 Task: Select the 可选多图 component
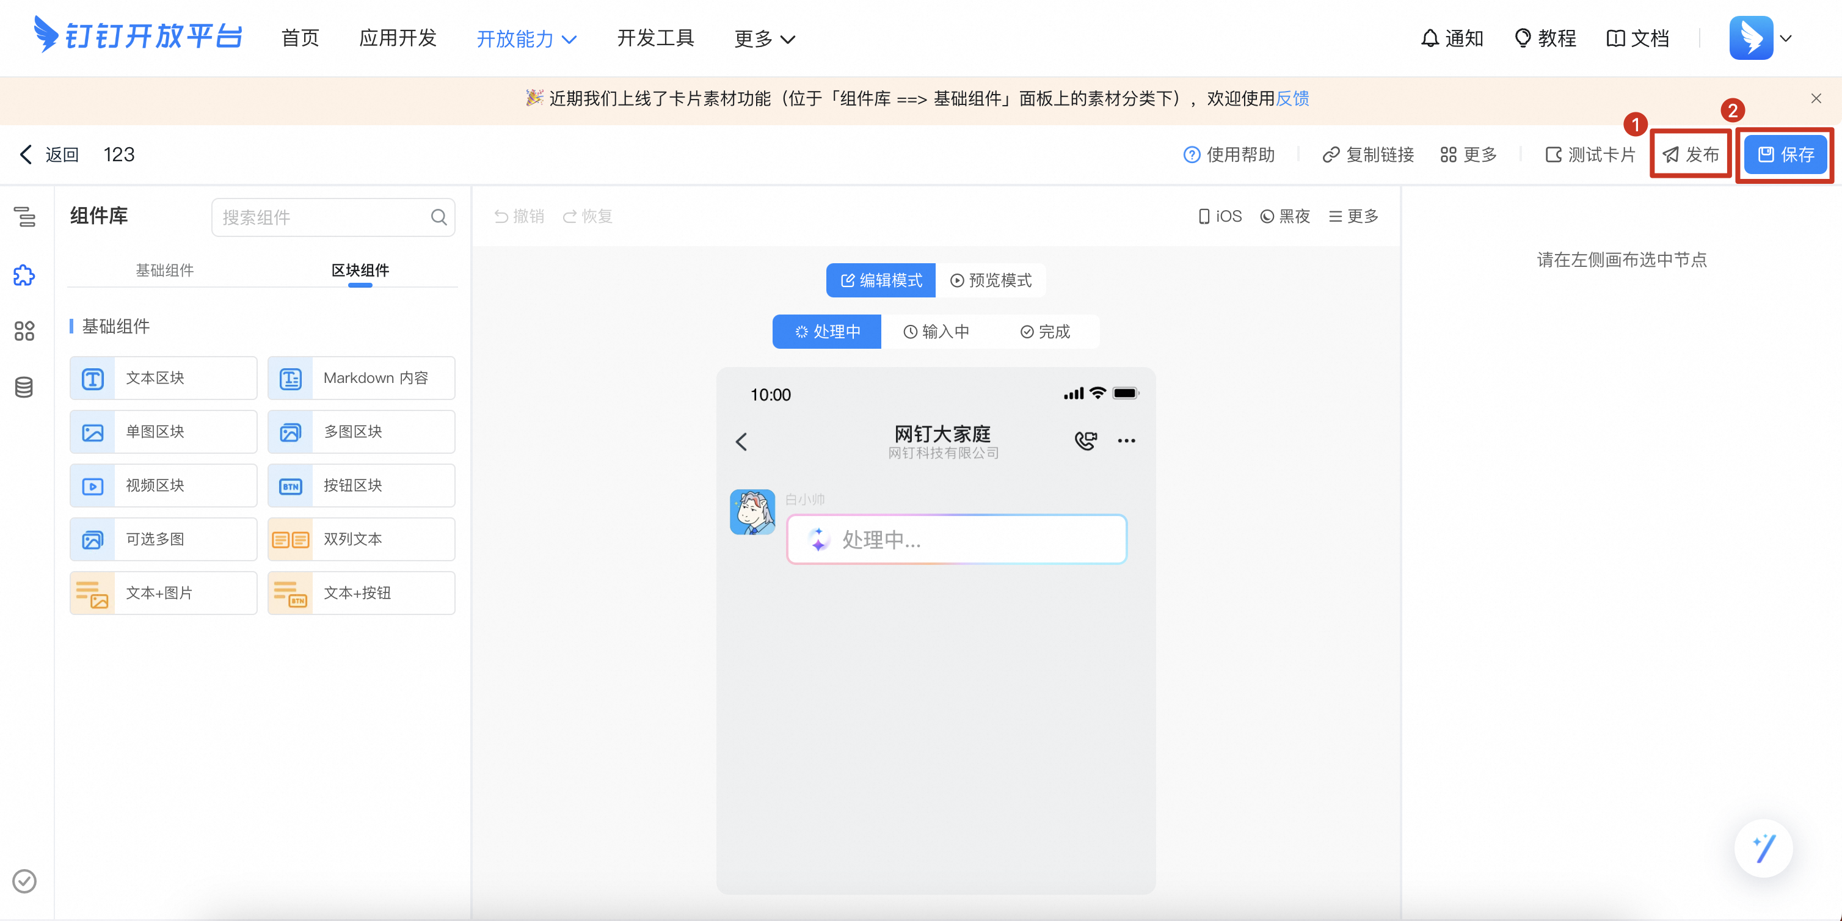[164, 539]
